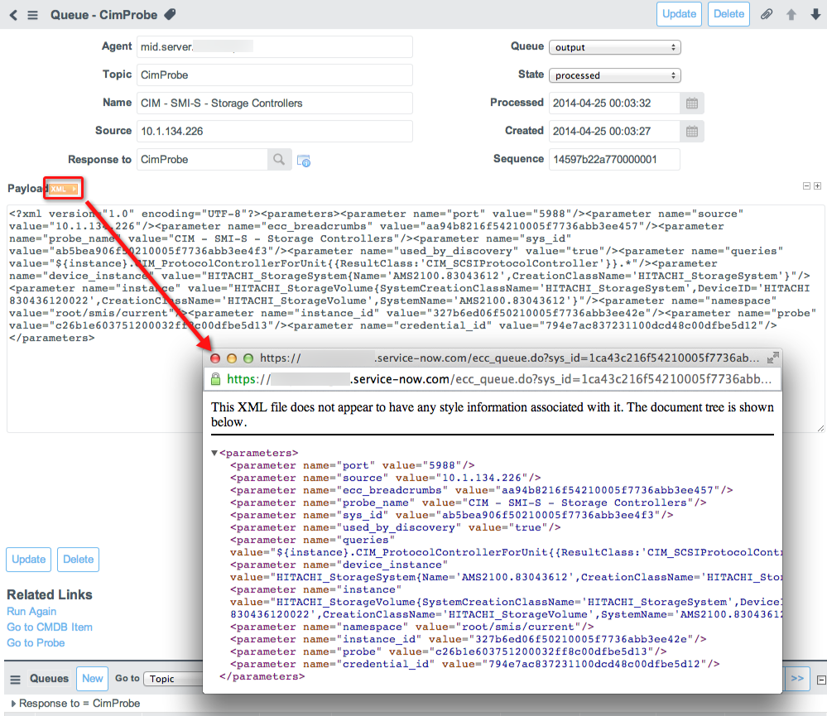This screenshot has width=827, height=716.
Task: Show the Response to reference record preview icon
Action: click(x=304, y=161)
